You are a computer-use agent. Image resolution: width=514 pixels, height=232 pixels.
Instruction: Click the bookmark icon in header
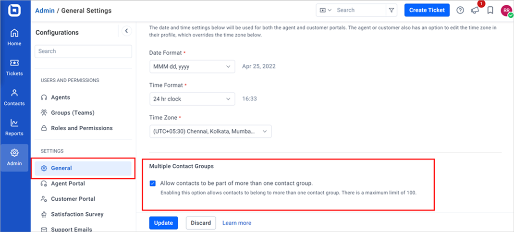click(x=490, y=11)
